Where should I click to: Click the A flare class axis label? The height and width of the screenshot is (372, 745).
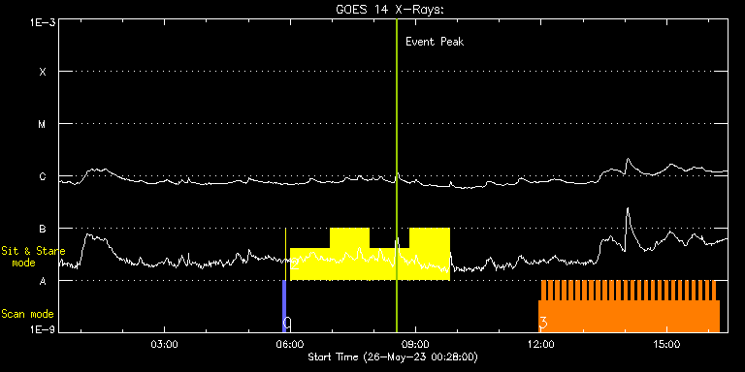point(43,281)
